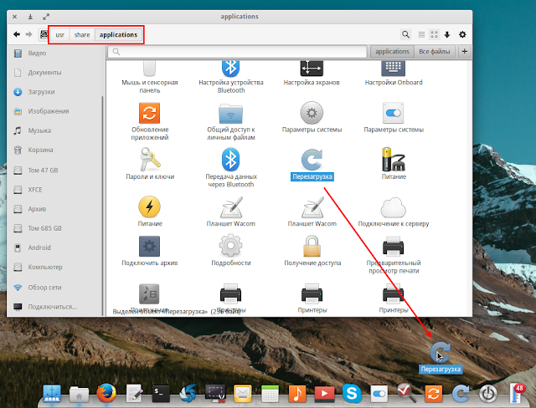
Task: Switch to list view mode
Action: coord(421,34)
